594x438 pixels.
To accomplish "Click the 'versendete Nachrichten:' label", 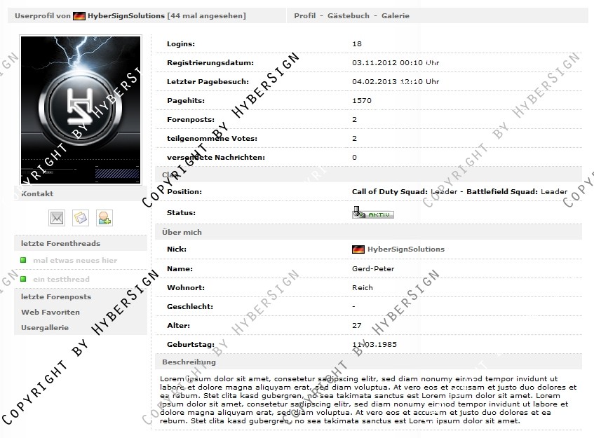I will [216, 158].
